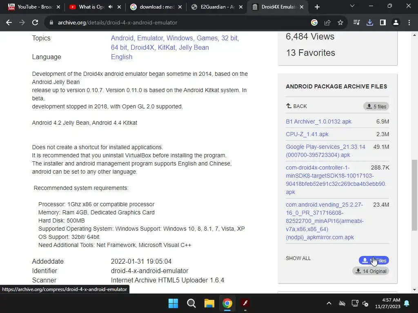Expand tab search chevron
Image resolution: width=418 pixels, height=313 pixels.
coord(352,6)
